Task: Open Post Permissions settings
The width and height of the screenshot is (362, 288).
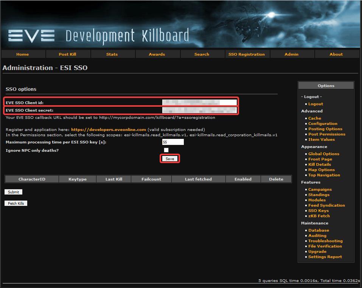Action: [x=327, y=134]
